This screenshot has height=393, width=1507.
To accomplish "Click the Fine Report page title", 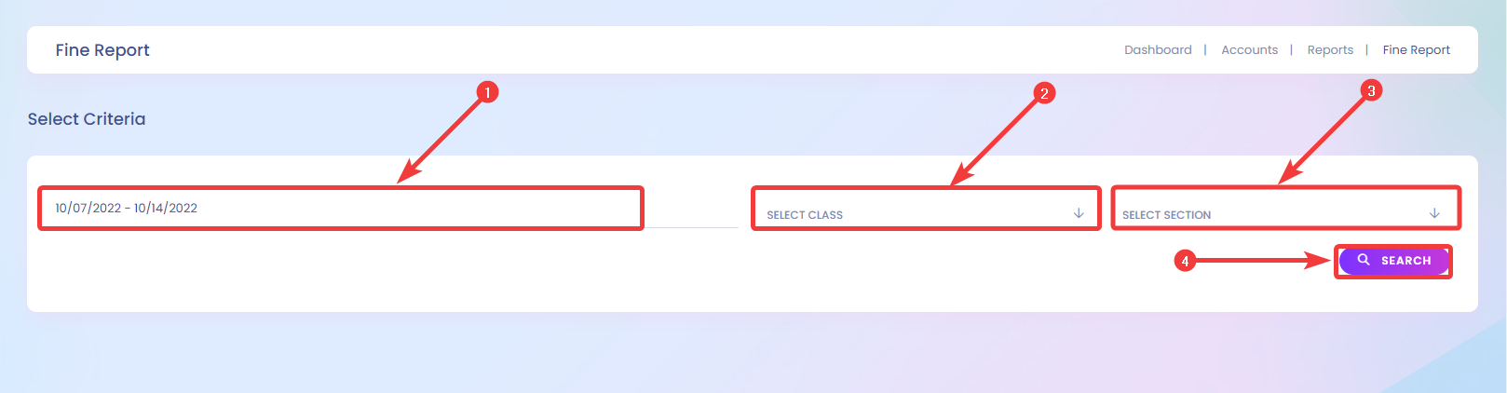I will (x=102, y=50).
